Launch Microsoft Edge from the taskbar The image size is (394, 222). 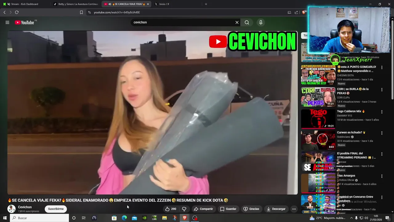124,218
